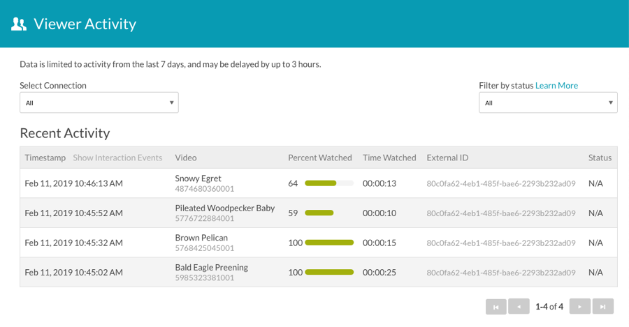Go to first page of results
Image resolution: width=629 pixels, height=327 pixels.
496,307
